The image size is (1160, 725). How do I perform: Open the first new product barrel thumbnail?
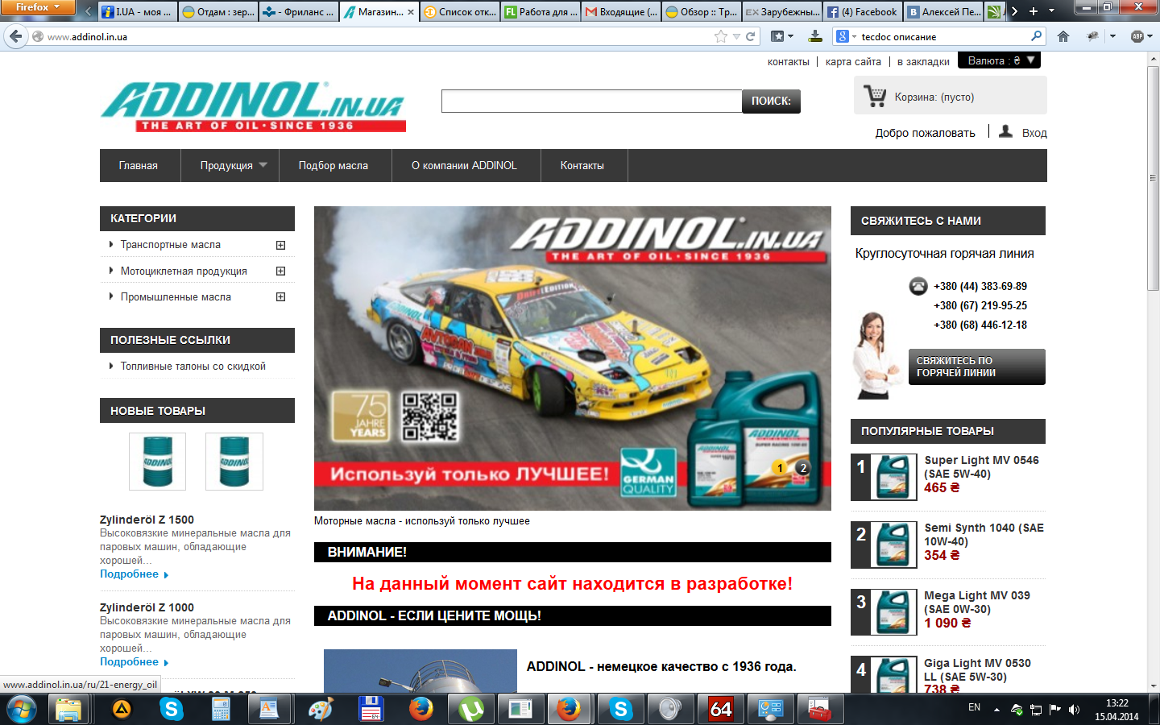[158, 462]
